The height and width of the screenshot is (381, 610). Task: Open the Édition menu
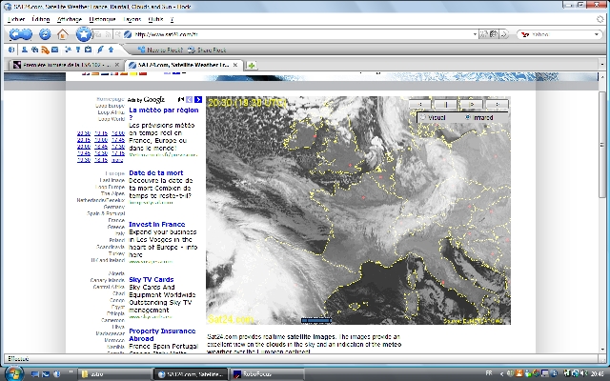41,19
